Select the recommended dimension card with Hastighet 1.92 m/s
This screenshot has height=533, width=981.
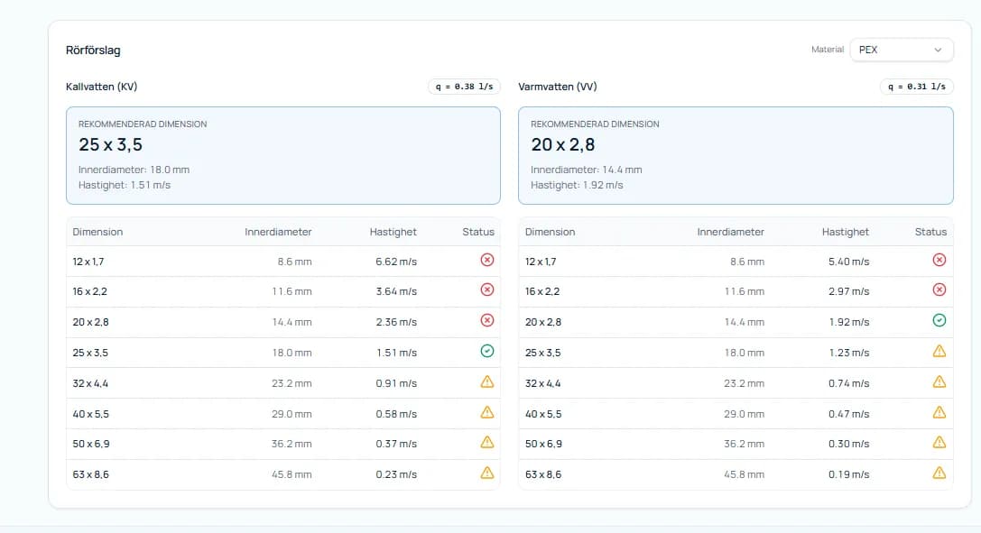(736, 156)
